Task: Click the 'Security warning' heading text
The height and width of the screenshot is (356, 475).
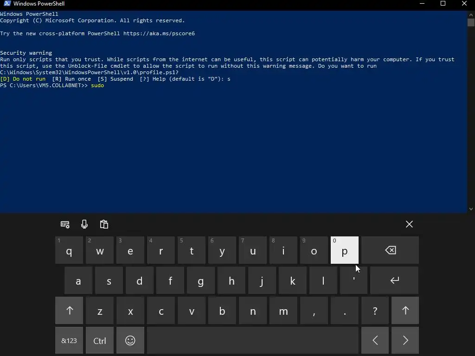Action: coord(26,53)
